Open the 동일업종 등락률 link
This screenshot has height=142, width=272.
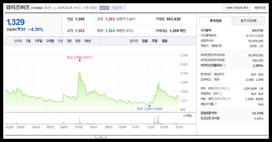[211, 118]
